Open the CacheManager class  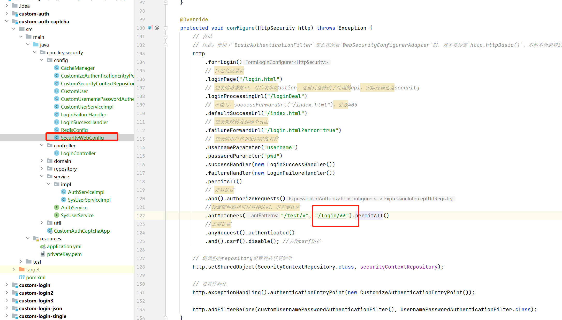pyautogui.click(x=78, y=68)
